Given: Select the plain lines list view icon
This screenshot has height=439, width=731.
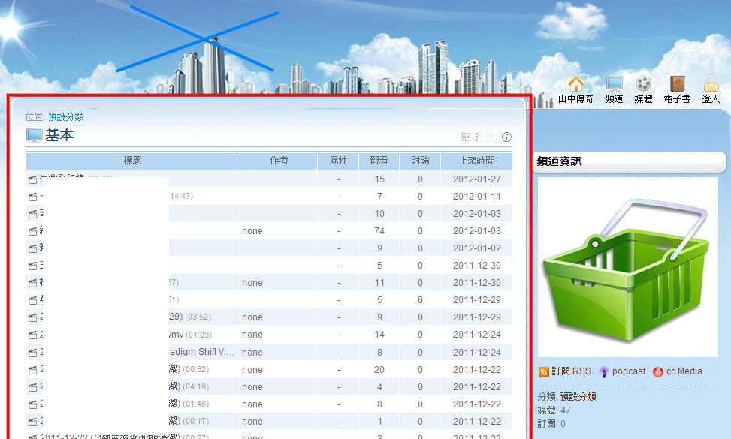Looking at the screenshot, I should point(493,137).
